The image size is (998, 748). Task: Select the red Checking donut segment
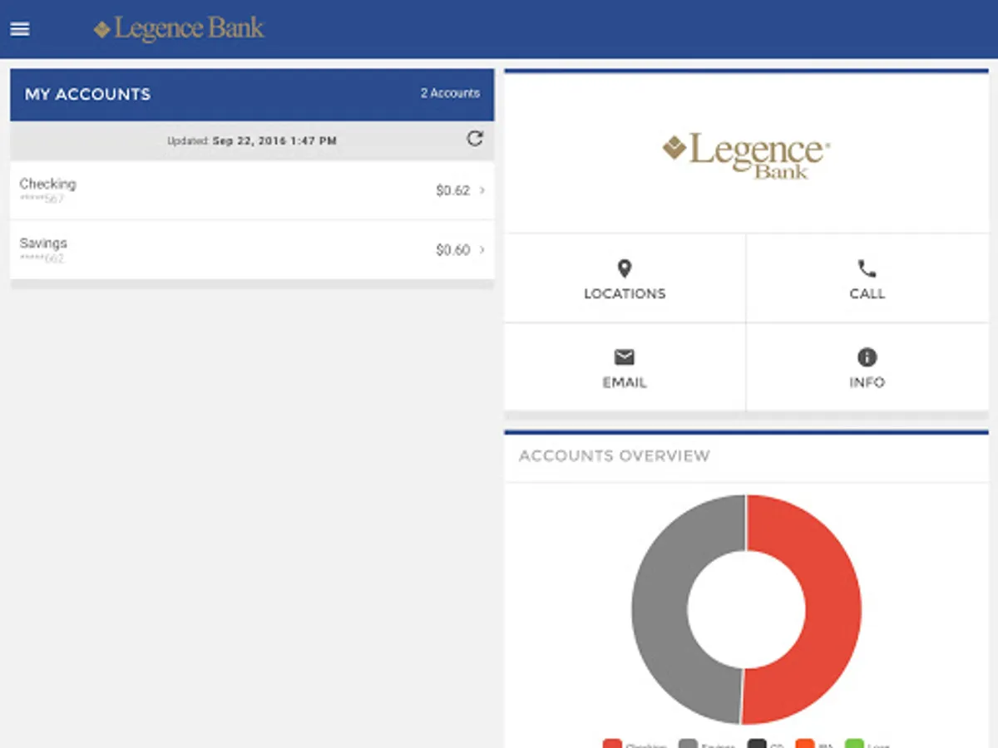[833, 609]
